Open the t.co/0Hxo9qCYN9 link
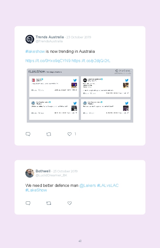Image resolution: width=160 pixels, height=248 pixels. [x=48, y=61]
